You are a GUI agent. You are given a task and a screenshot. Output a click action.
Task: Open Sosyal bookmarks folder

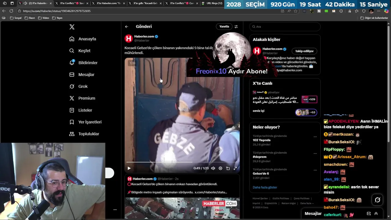coord(16,18)
